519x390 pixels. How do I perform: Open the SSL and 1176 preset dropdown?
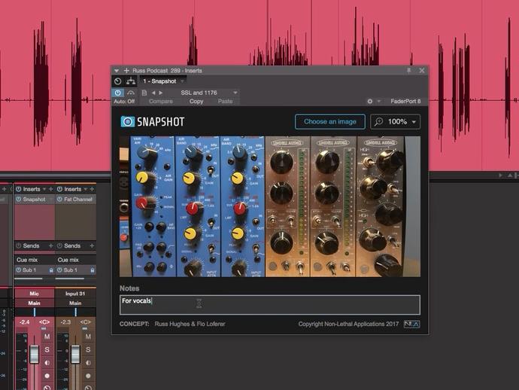pos(235,93)
